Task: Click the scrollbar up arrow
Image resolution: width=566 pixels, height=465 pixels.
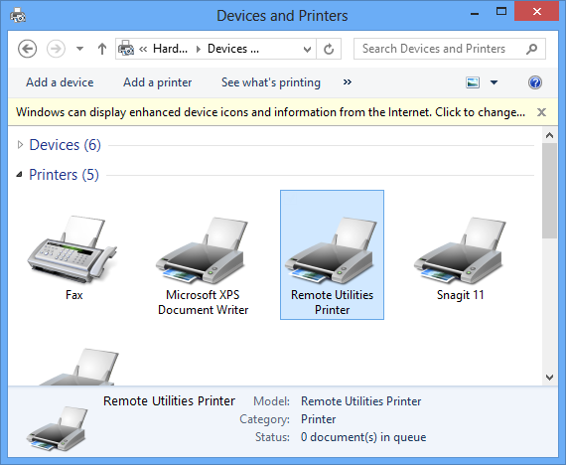Action: click(x=549, y=135)
